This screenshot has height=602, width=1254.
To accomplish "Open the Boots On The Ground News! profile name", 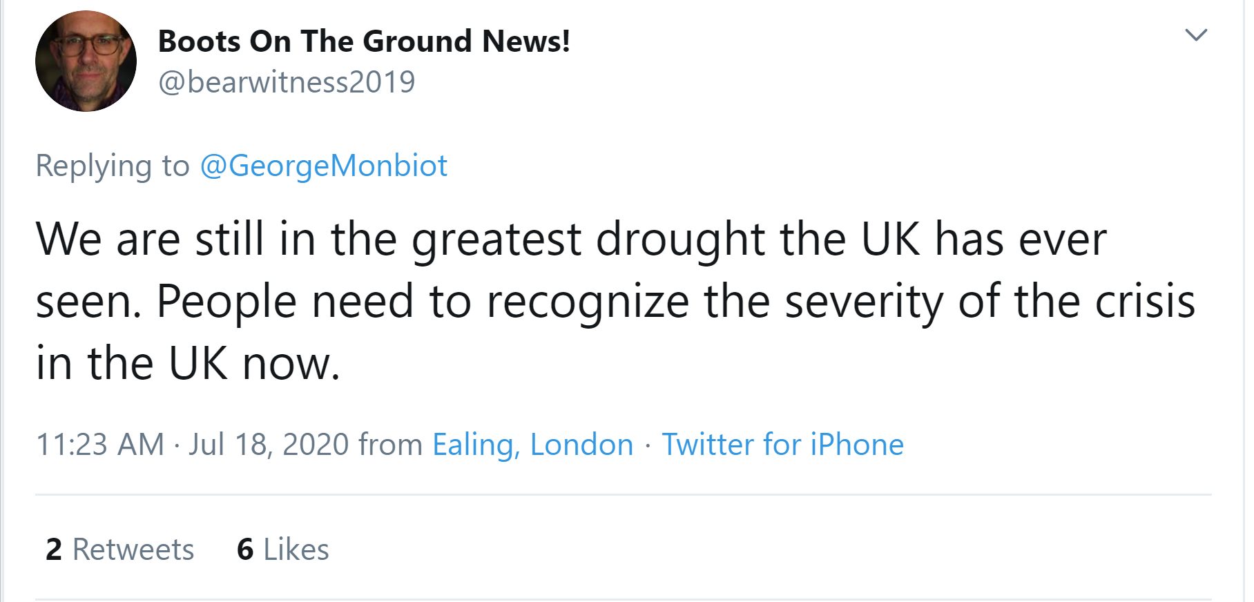I will coord(364,41).
